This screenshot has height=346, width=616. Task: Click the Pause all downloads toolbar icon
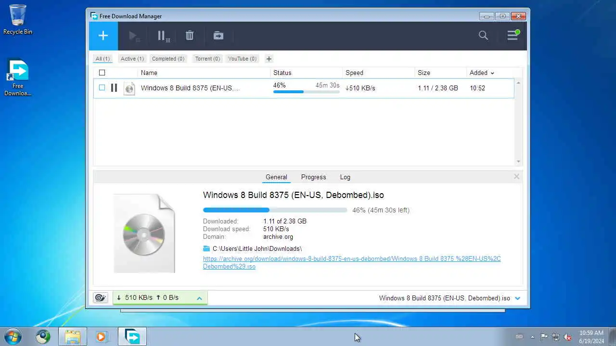click(x=163, y=36)
